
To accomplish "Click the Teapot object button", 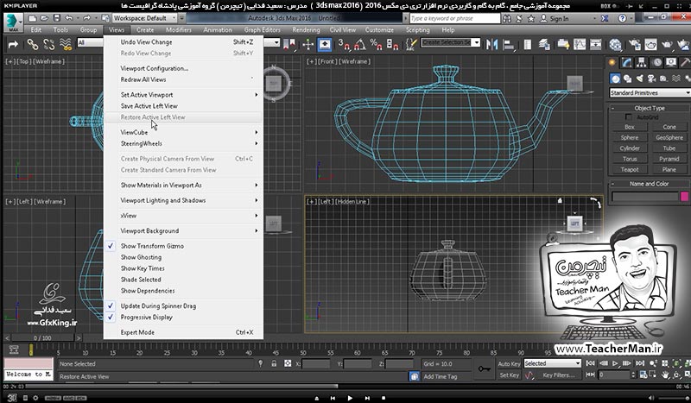I will coord(630,169).
